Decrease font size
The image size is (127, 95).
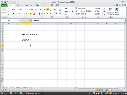point(41,10)
